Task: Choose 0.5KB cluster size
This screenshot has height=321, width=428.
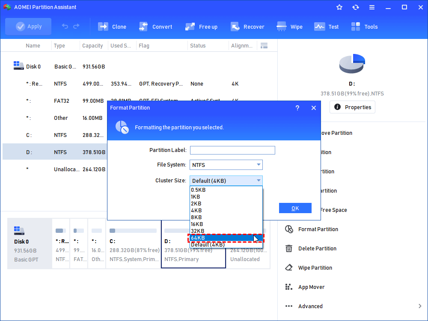Action: (x=226, y=190)
